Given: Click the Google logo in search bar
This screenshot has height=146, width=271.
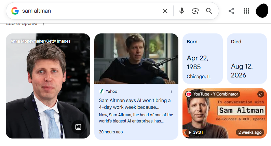Looking at the screenshot, I should click(x=15, y=11).
